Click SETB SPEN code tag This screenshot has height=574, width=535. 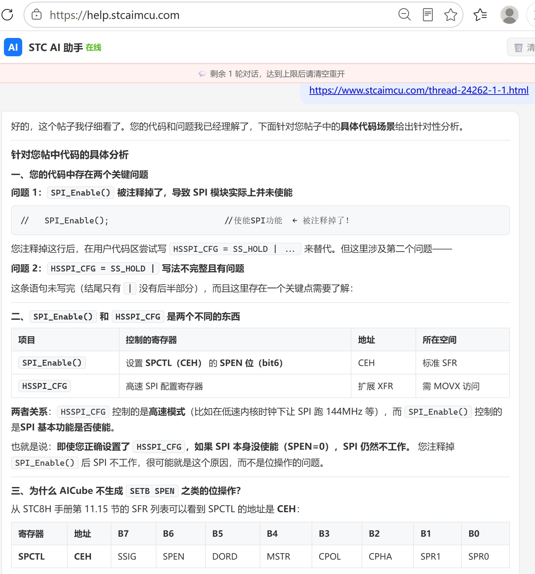tap(152, 491)
